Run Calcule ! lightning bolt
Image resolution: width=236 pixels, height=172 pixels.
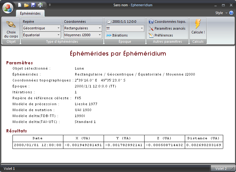click(x=198, y=27)
